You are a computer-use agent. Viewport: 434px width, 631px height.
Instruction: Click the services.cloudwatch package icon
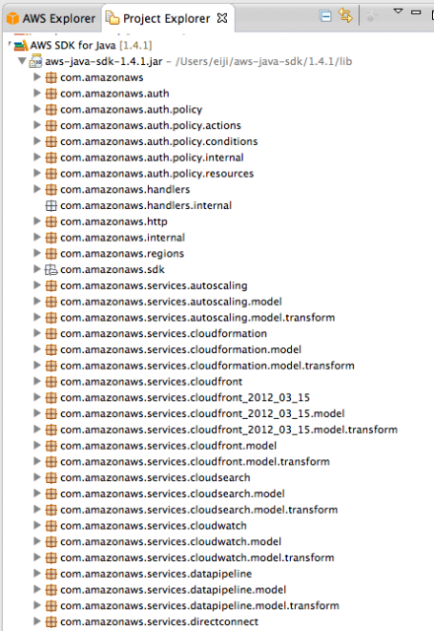(51, 526)
